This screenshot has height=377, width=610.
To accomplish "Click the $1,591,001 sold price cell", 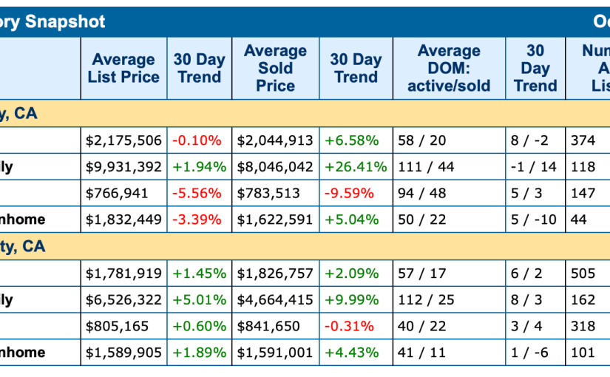I will (275, 353).
